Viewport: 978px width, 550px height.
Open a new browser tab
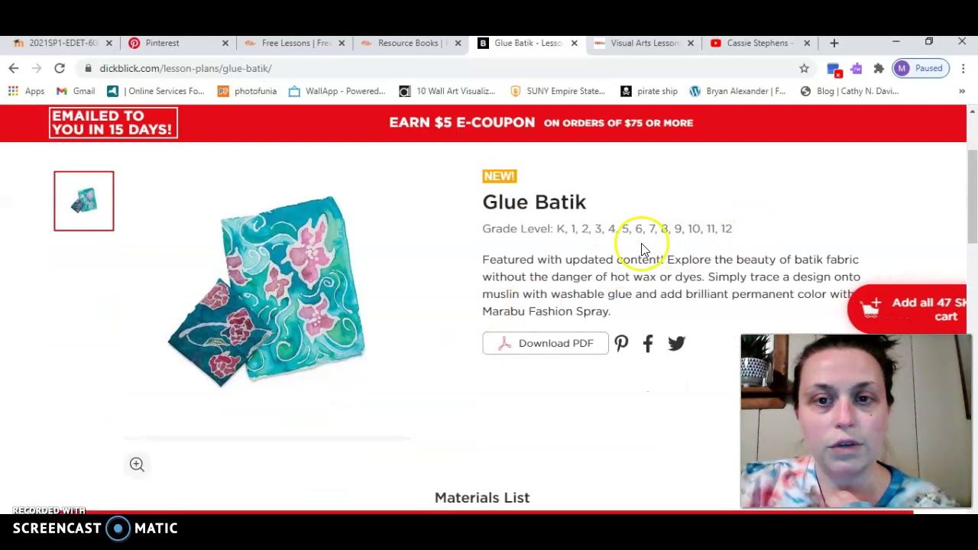pyautogui.click(x=834, y=43)
